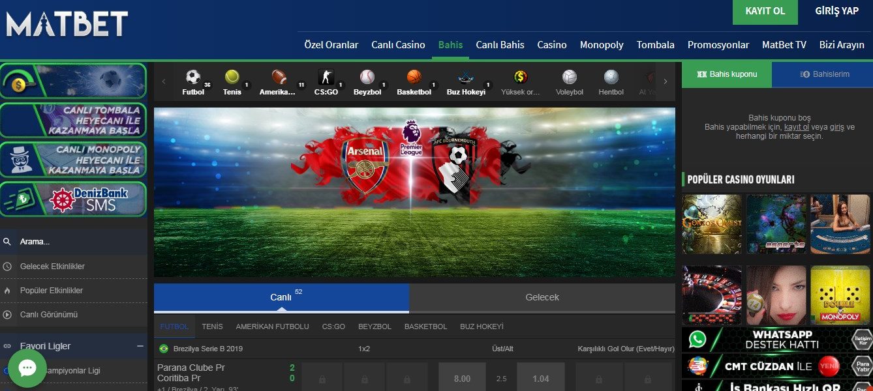The height and width of the screenshot is (391, 873).
Task: Open the CMT Cüzdan banner
Action: (x=777, y=366)
